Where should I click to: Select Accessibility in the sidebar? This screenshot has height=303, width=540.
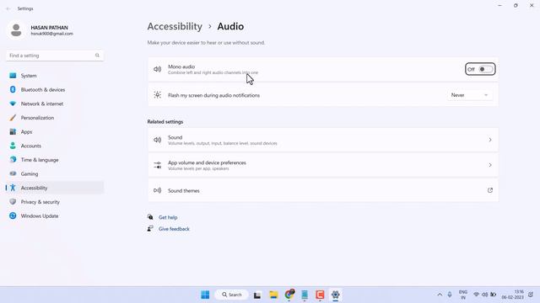(55, 188)
